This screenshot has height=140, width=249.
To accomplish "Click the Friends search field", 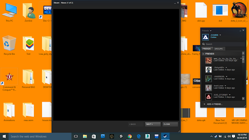I will click(223, 44).
